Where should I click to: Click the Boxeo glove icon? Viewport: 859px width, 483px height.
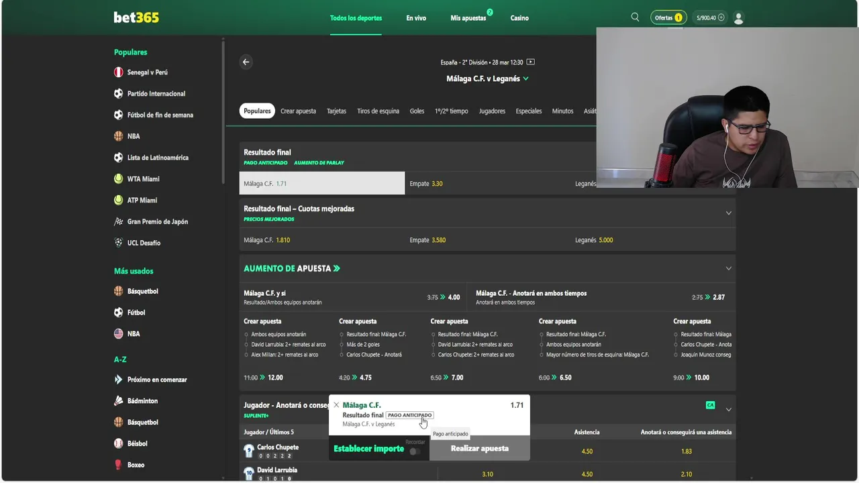point(118,465)
